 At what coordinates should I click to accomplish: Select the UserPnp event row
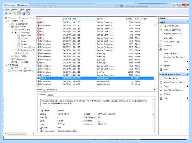coord(95,72)
